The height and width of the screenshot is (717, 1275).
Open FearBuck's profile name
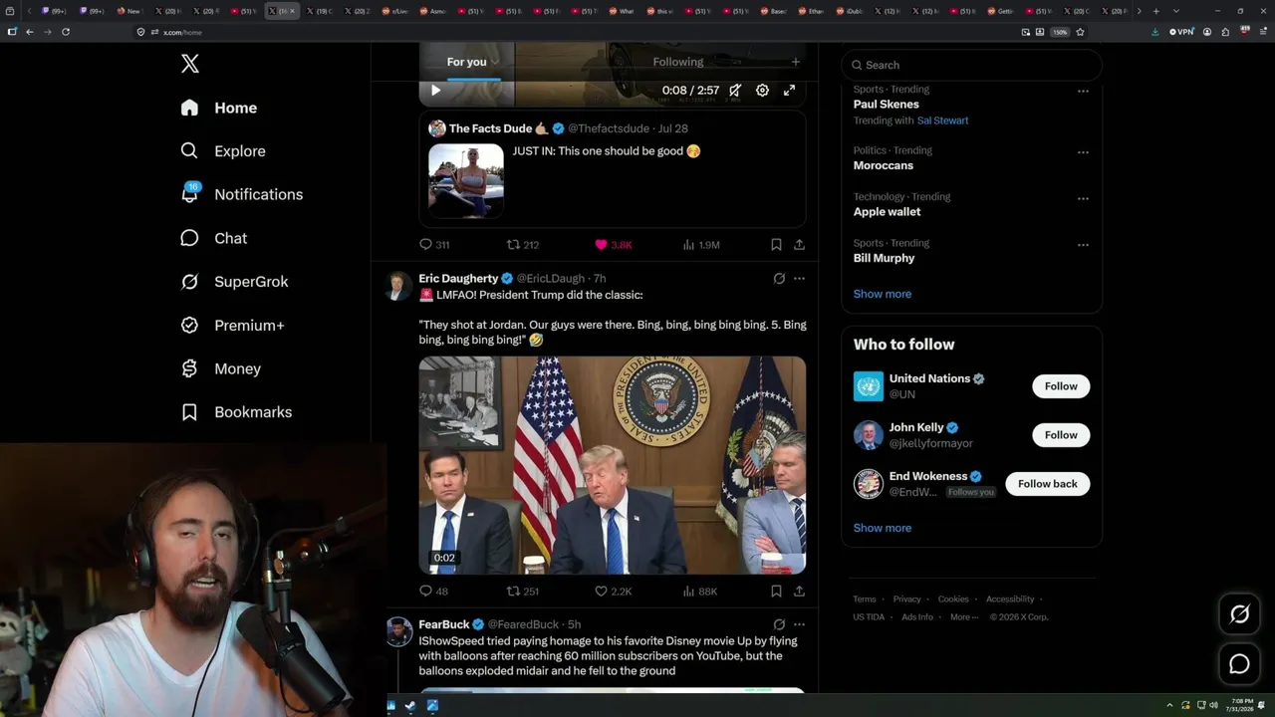(x=444, y=624)
